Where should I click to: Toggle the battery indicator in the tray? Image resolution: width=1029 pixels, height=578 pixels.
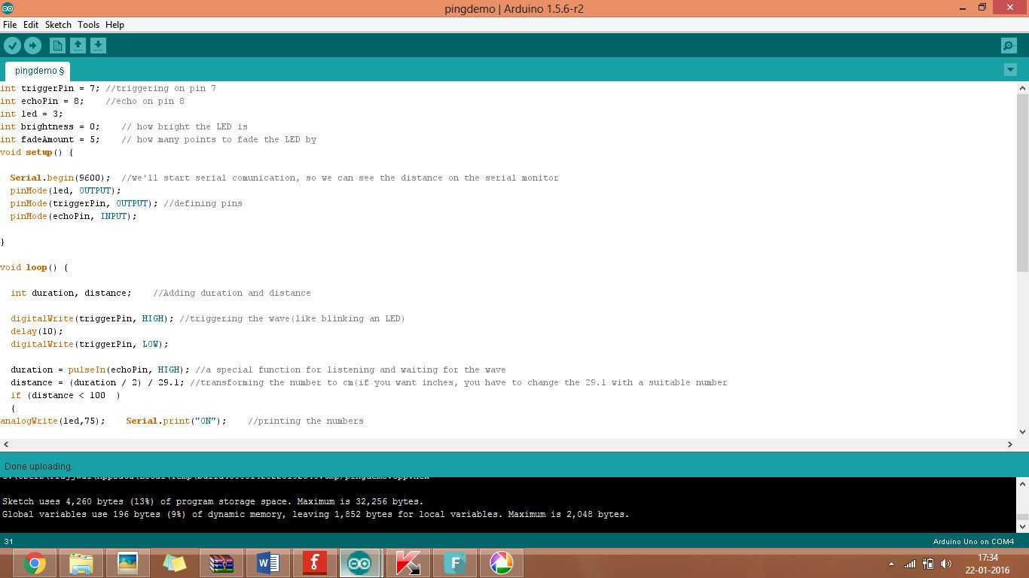point(928,563)
